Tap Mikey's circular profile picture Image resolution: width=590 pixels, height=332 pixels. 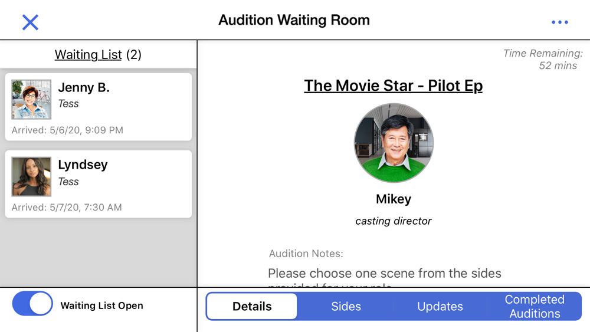click(394, 143)
